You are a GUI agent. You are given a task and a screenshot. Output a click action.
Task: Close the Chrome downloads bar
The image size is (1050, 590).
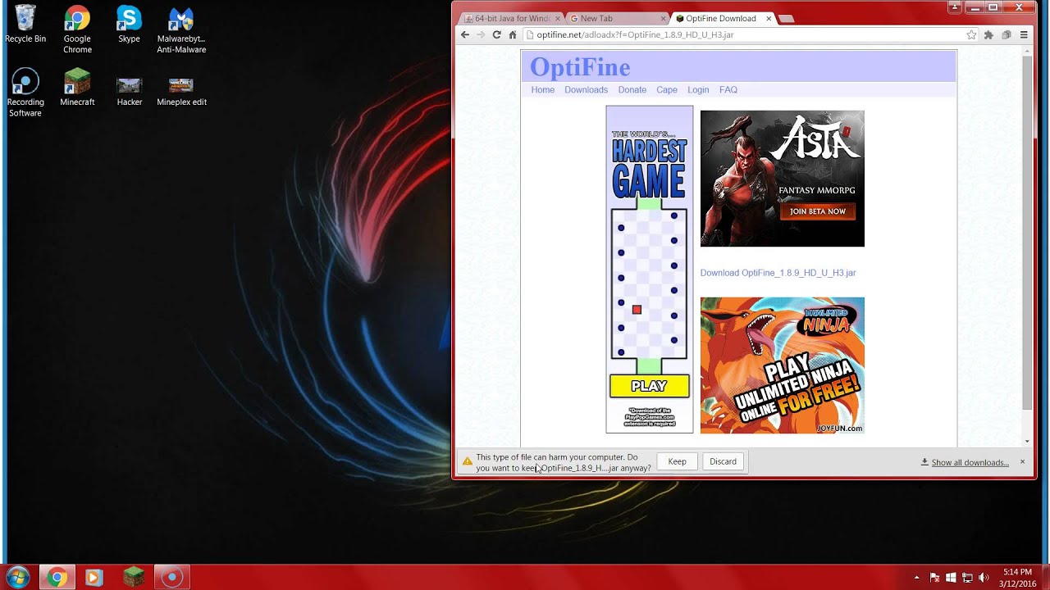click(1022, 461)
